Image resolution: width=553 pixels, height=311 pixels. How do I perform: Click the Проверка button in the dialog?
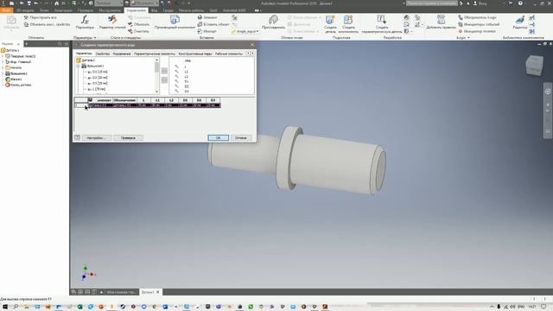click(128, 138)
